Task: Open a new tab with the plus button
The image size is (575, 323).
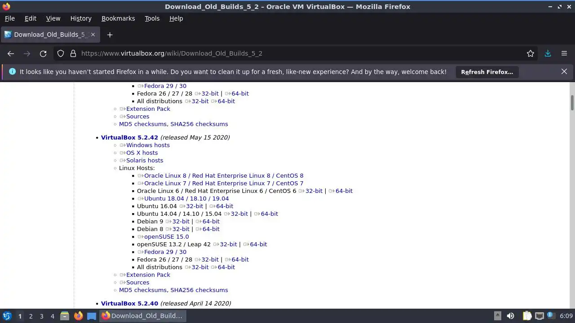Action: click(x=110, y=35)
